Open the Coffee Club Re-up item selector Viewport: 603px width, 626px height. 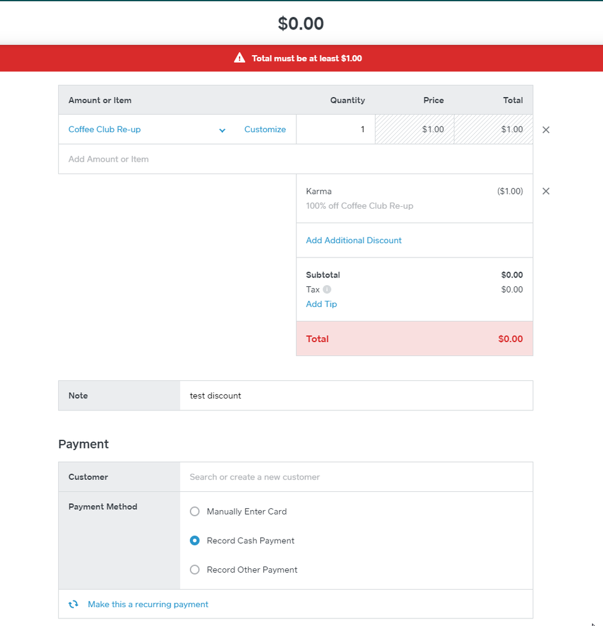coord(105,130)
